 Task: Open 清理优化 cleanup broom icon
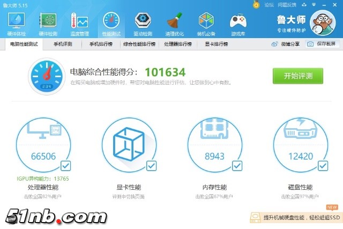click(174, 24)
